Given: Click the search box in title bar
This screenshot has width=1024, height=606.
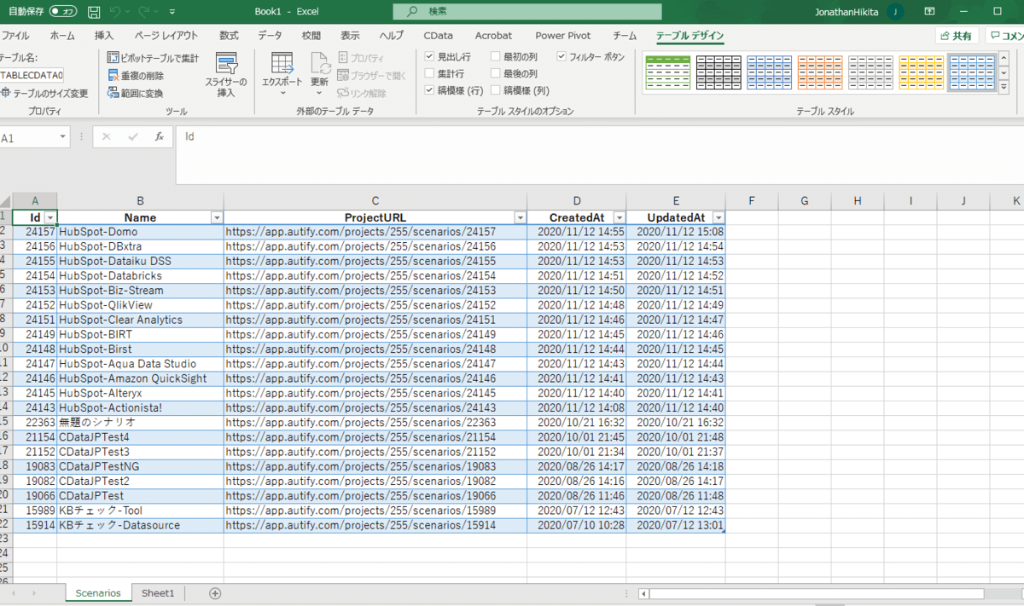Looking at the screenshot, I should pos(527,12).
